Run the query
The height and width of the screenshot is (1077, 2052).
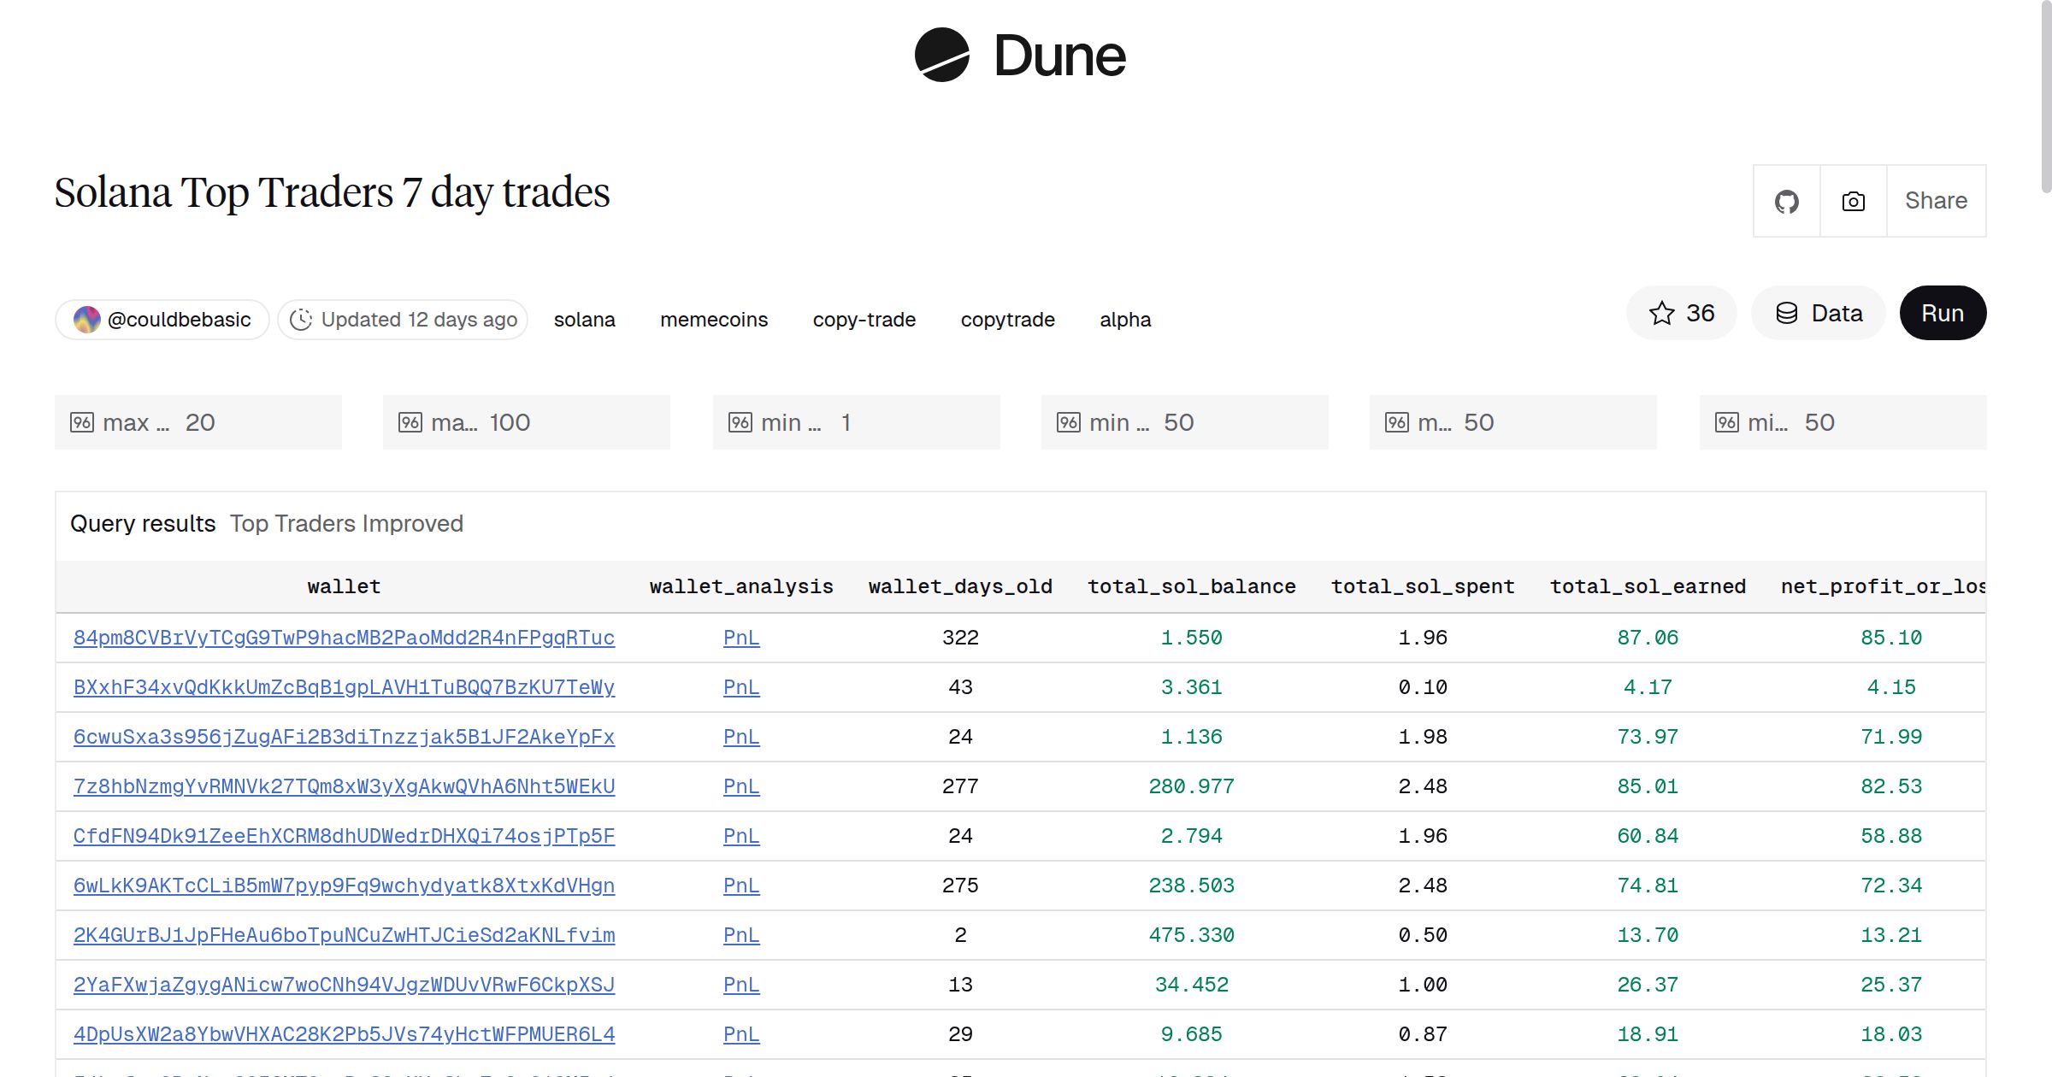1943,313
